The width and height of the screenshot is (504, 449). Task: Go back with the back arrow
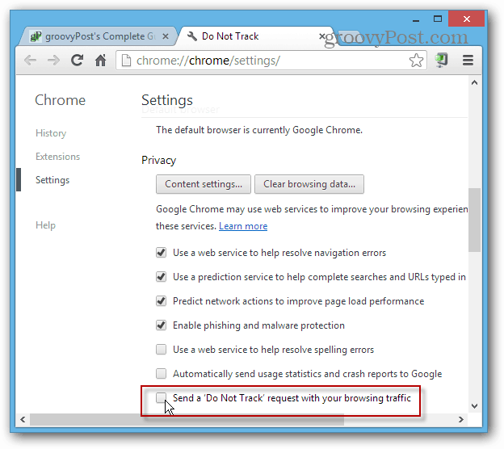tap(31, 60)
